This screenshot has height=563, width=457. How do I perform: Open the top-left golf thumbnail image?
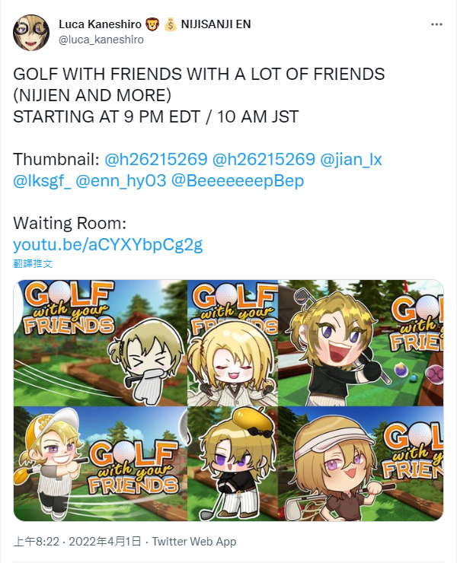pos(100,343)
